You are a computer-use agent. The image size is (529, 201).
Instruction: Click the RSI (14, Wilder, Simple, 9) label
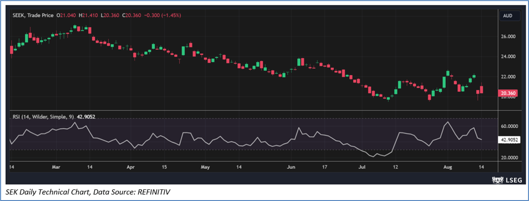tap(43, 117)
